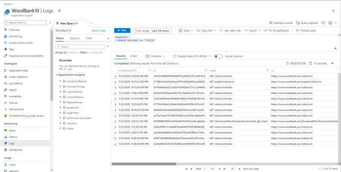The image size is (341, 172).
Task: Change the items per page dropdown
Action: click(236, 169)
